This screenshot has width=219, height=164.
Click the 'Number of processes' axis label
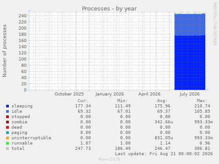point(4,51)
